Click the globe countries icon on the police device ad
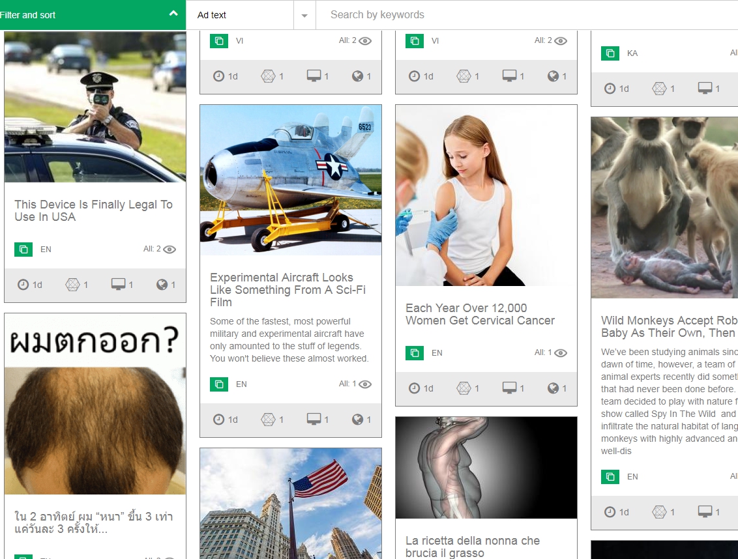Viewport: 738px width, 559px height. [x=162, y=285]
